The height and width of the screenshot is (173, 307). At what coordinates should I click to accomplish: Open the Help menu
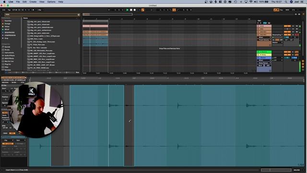point(61,2)
